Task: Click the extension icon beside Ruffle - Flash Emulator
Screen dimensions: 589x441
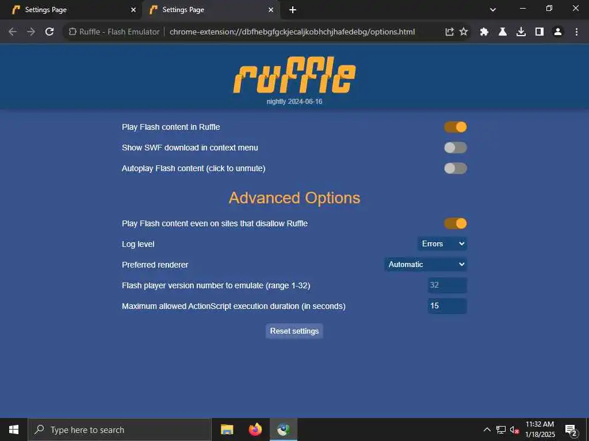Action: [72, 32]
